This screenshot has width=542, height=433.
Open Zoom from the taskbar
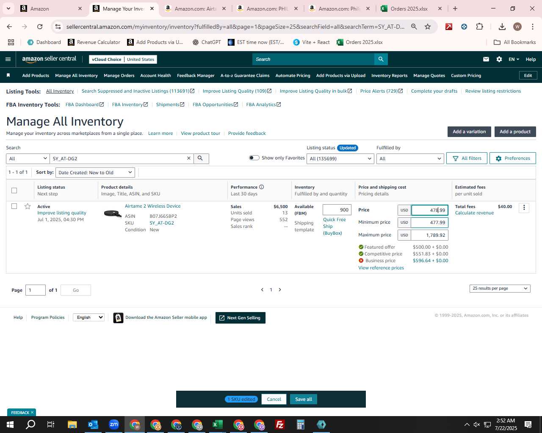click(x=114, y=425)
